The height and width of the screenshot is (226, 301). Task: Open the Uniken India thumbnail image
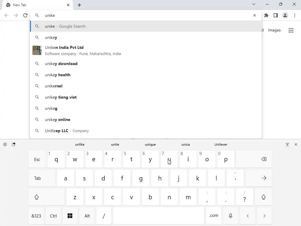point(37,50)
